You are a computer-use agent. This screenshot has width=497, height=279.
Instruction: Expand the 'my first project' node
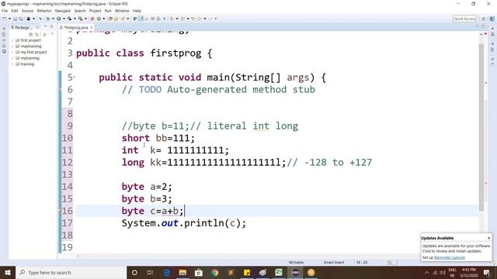[x=12, y=52]
